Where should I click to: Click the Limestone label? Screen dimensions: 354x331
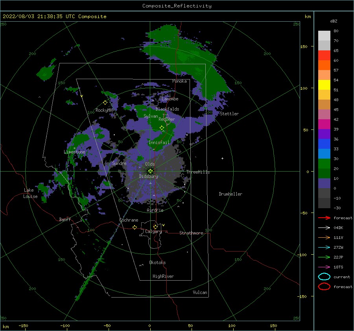74,152
